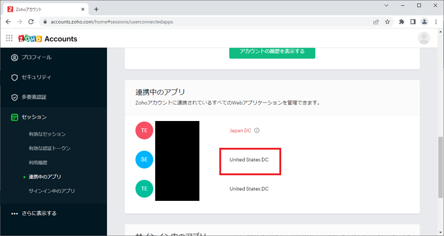Image resolution: width=444 pixels, height=236 pixels.
Task: Expand さらに表示する in sidebar
Action: 38,213
